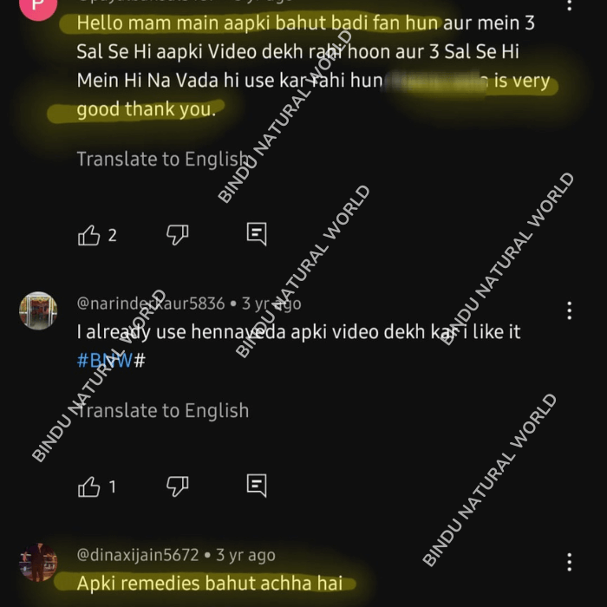
Task: View narinderkaur5836's avatar picture
Action: click(x=38, y=310)
